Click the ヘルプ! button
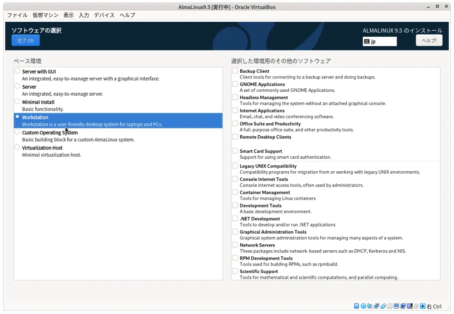 click(429, 40)
